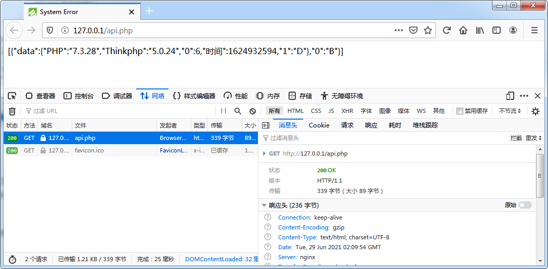Open the Firefox account avatar
Viewport: 548px width, 269px height.
[513, 30]
